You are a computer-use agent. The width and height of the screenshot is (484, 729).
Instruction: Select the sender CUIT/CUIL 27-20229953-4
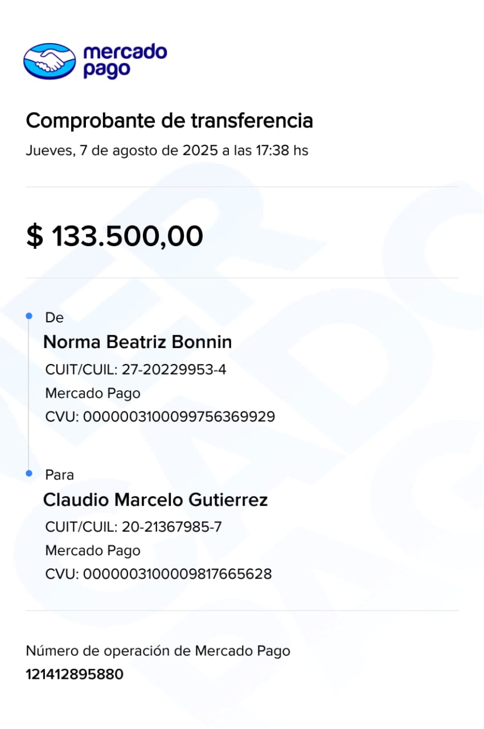(x=136, y=370)
